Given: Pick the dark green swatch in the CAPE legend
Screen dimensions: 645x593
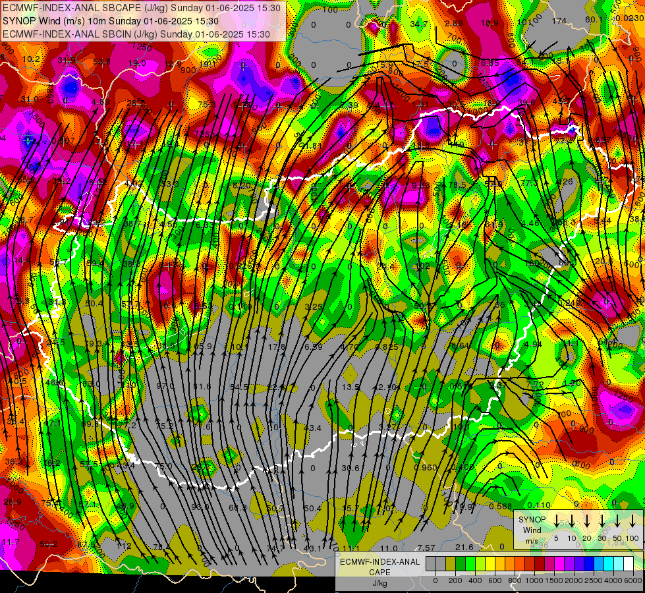Looking at the screenshot, I should (461, 564).
